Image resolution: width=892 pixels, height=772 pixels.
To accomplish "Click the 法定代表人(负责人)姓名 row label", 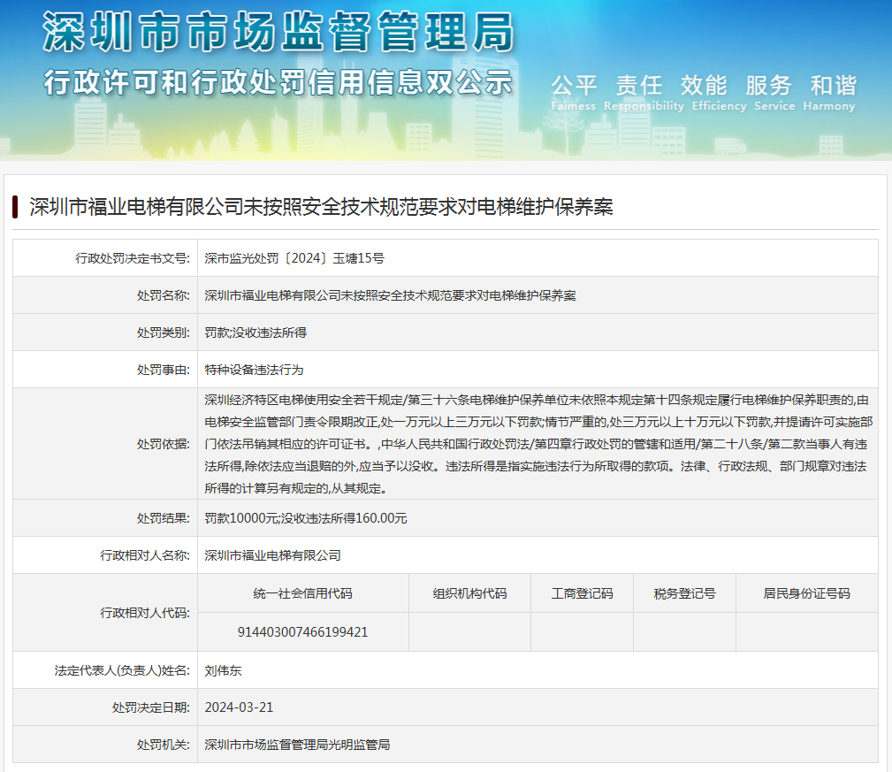I will tap(122, 670).
